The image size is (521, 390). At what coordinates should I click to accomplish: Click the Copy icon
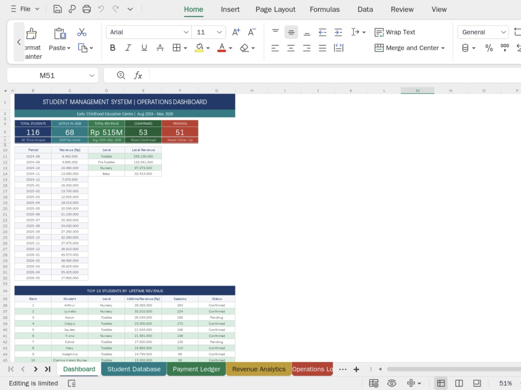tap(82, 48)
